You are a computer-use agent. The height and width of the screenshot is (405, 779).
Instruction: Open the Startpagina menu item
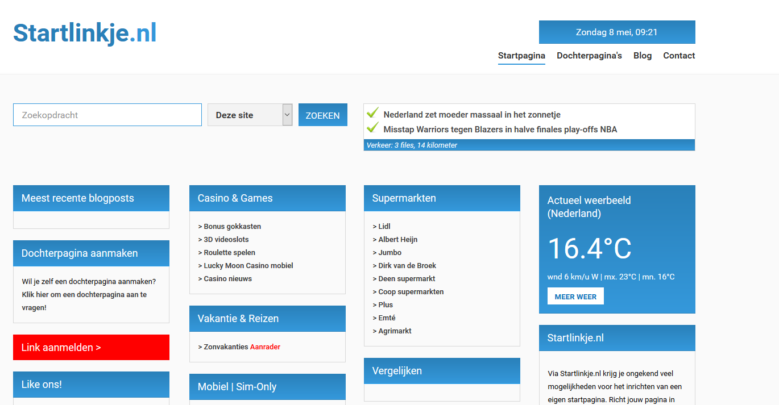pyautogui.click(x=521, y=56)
